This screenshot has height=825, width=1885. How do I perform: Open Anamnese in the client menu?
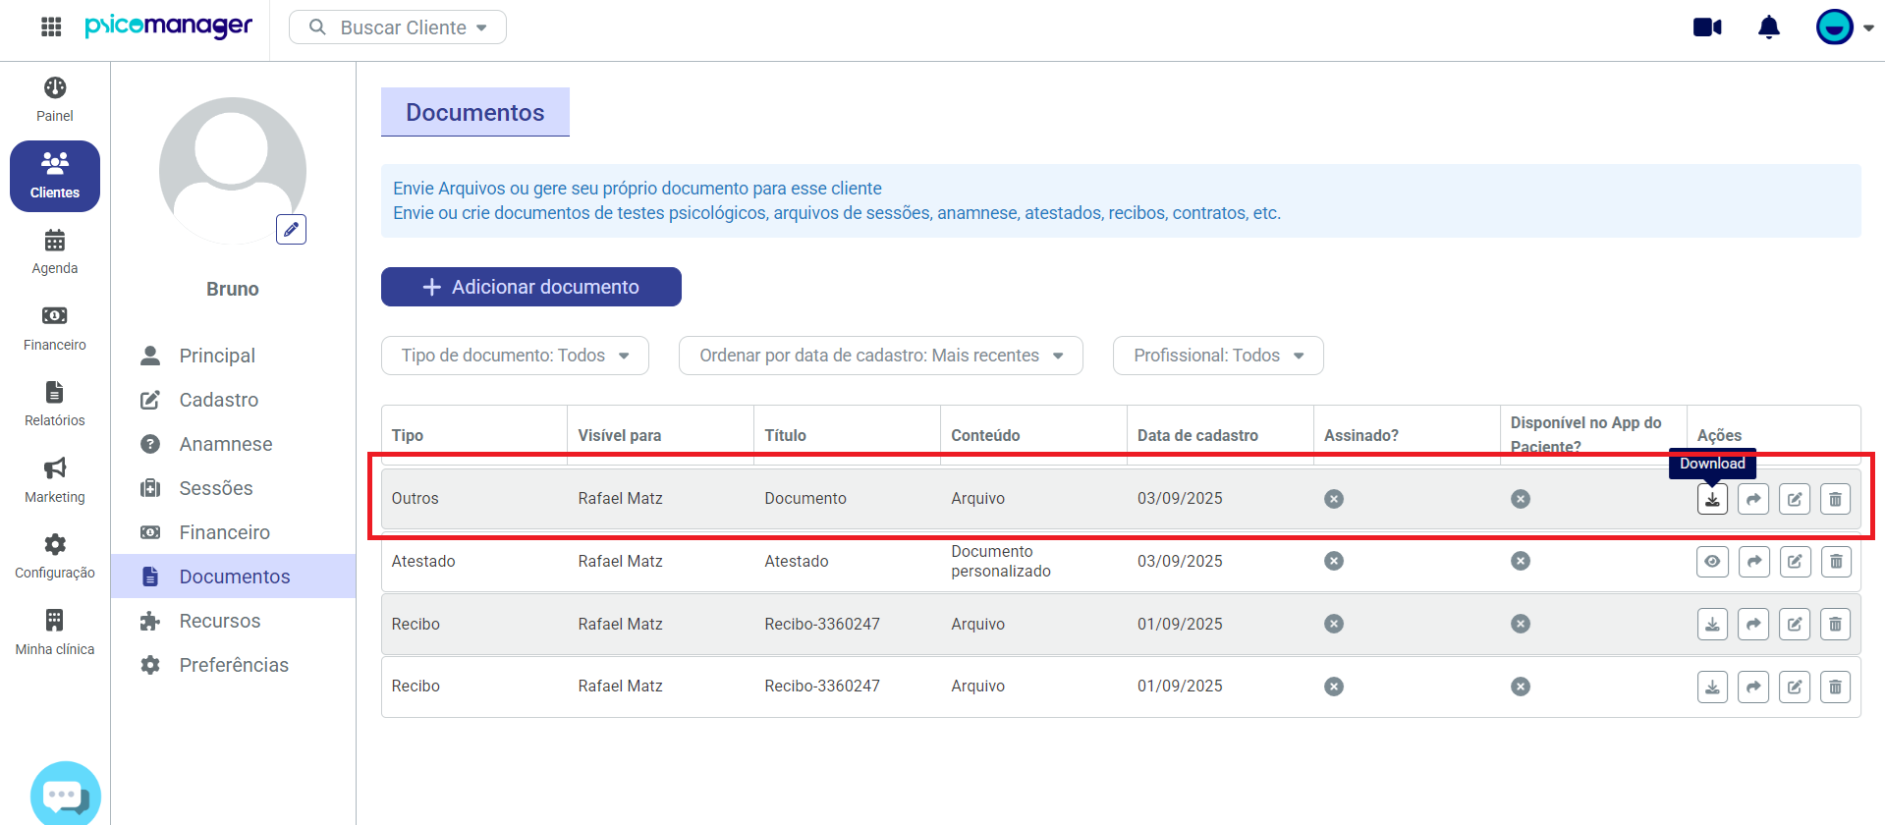point(226,444)
